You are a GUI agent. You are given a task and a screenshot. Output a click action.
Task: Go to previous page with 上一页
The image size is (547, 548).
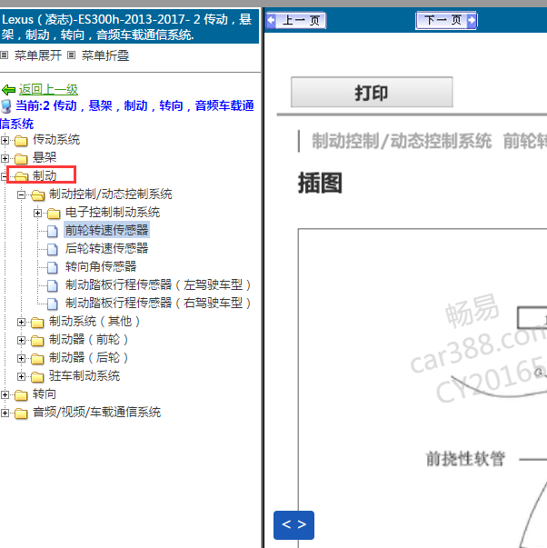pyautogui.click(x=296, y=20)
